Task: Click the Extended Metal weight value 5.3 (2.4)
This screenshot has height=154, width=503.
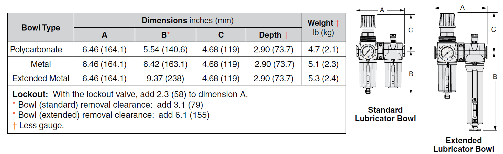Action: click(x=323, y=78)
